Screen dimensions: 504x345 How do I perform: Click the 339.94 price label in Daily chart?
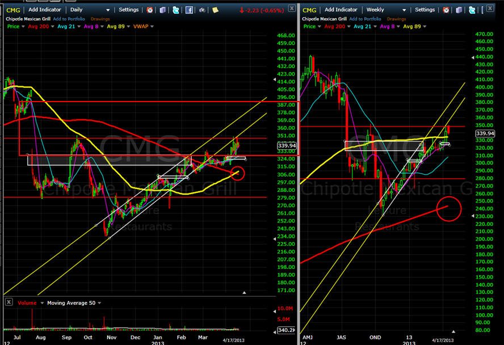[x=287, y=145]
